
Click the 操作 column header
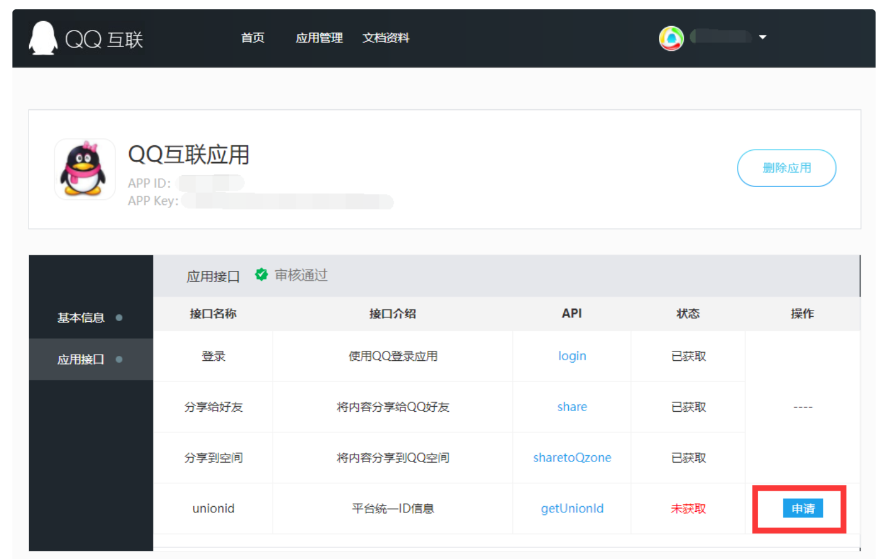(x=802, y=314)
